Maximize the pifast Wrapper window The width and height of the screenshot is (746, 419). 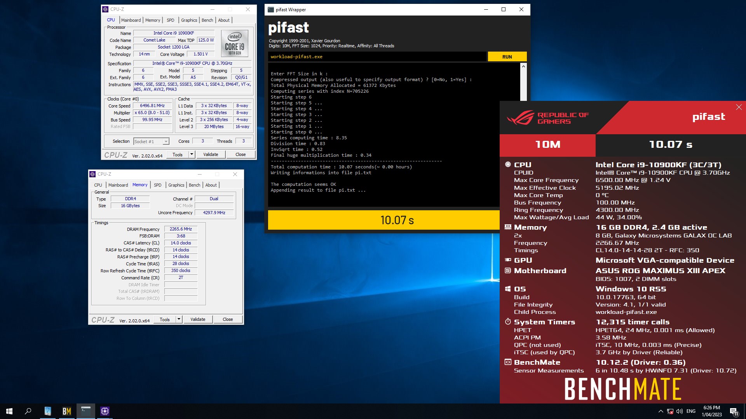click(504, 10)
